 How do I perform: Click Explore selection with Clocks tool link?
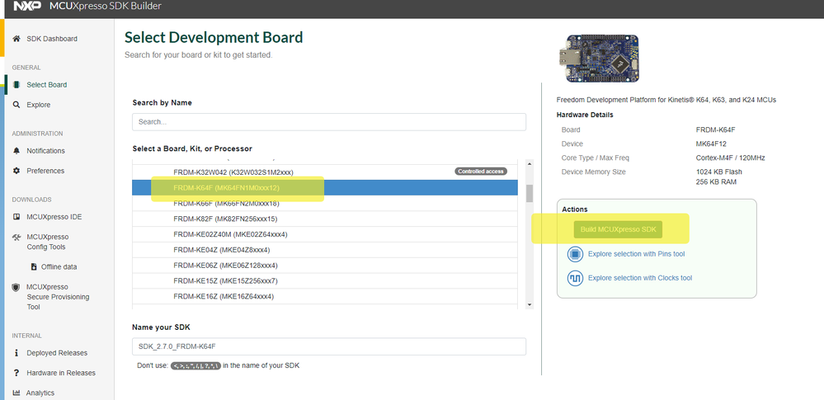click(x=640, y=278)
